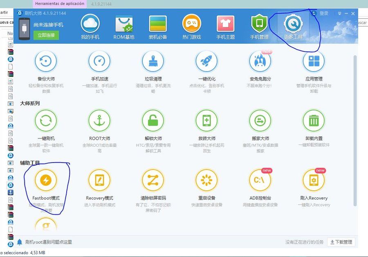Open ADB控制台 console tool
This screenshot has height=257, width=368.
260,180
